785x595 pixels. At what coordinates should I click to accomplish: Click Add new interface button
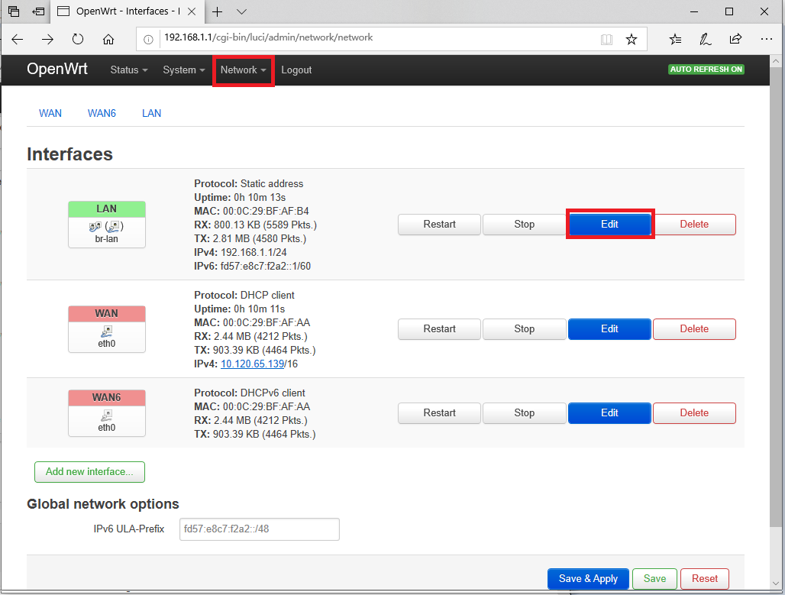tap(89, 472)
